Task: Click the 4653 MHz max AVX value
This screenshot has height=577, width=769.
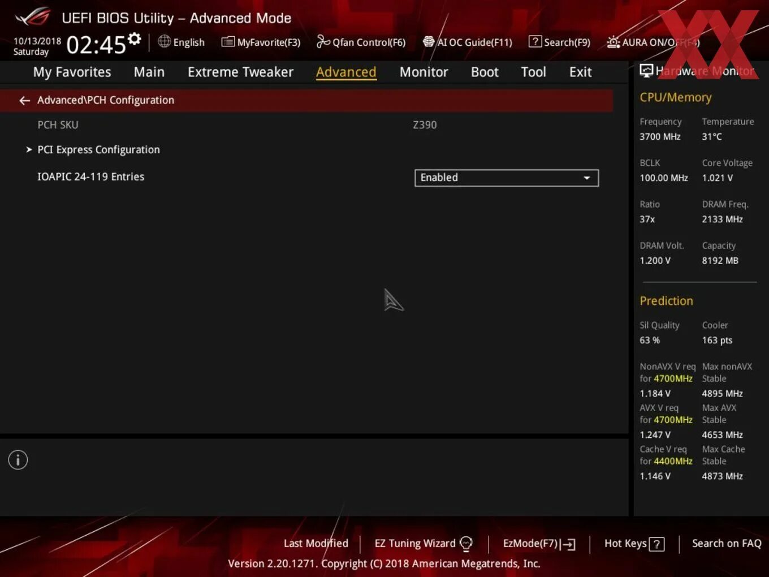Action: [x=722, y=434]
